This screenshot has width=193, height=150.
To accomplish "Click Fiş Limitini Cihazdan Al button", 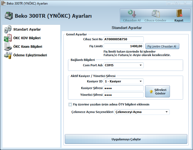I will click(x=162, y=46).
